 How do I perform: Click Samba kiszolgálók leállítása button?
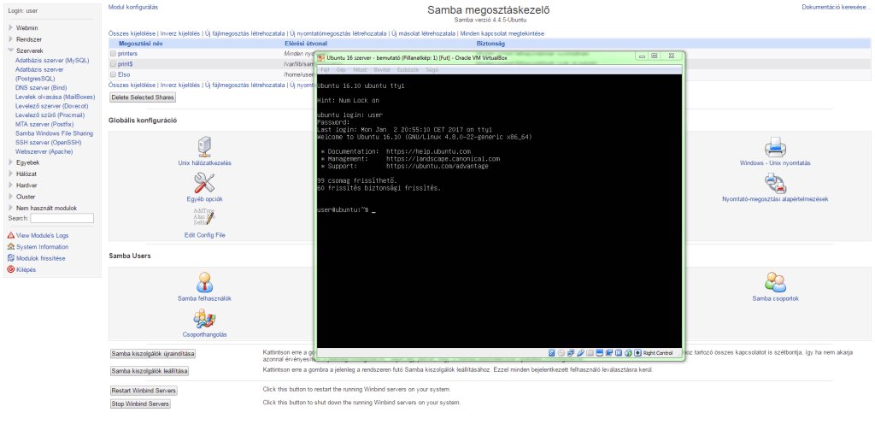point(149,371)
